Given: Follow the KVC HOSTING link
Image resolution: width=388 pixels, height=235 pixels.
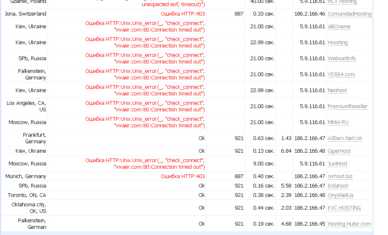Looking at the screenshot, I should point(344,208).
